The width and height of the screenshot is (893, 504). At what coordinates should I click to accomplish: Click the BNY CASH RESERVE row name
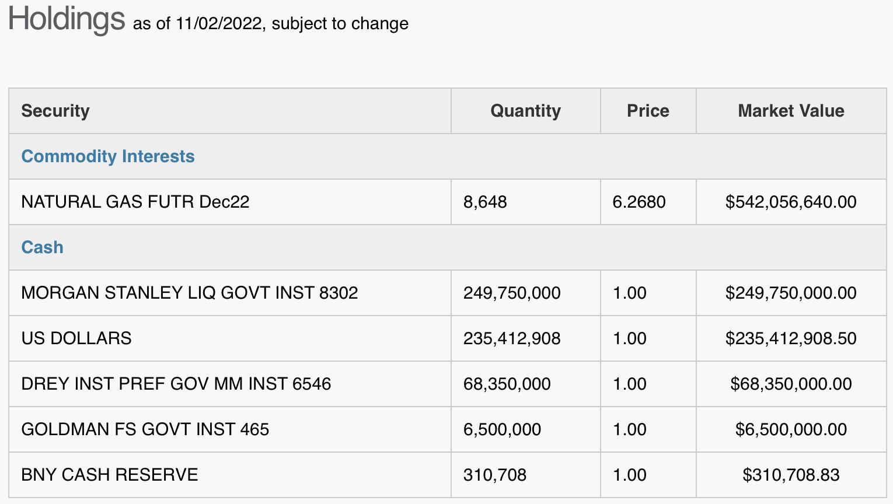click(x=110, y=475)
